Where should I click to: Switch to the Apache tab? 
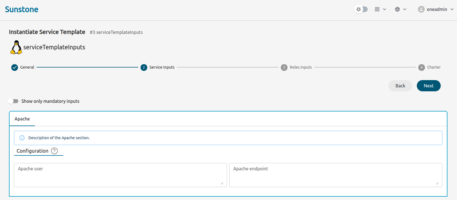coord(22,119)
